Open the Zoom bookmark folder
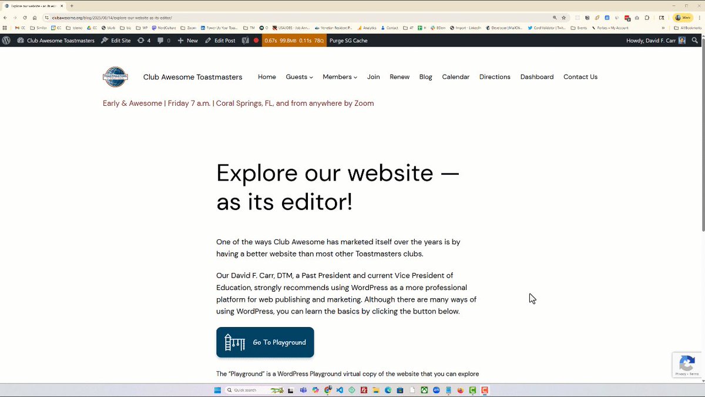705x397 pixels. 188,28
